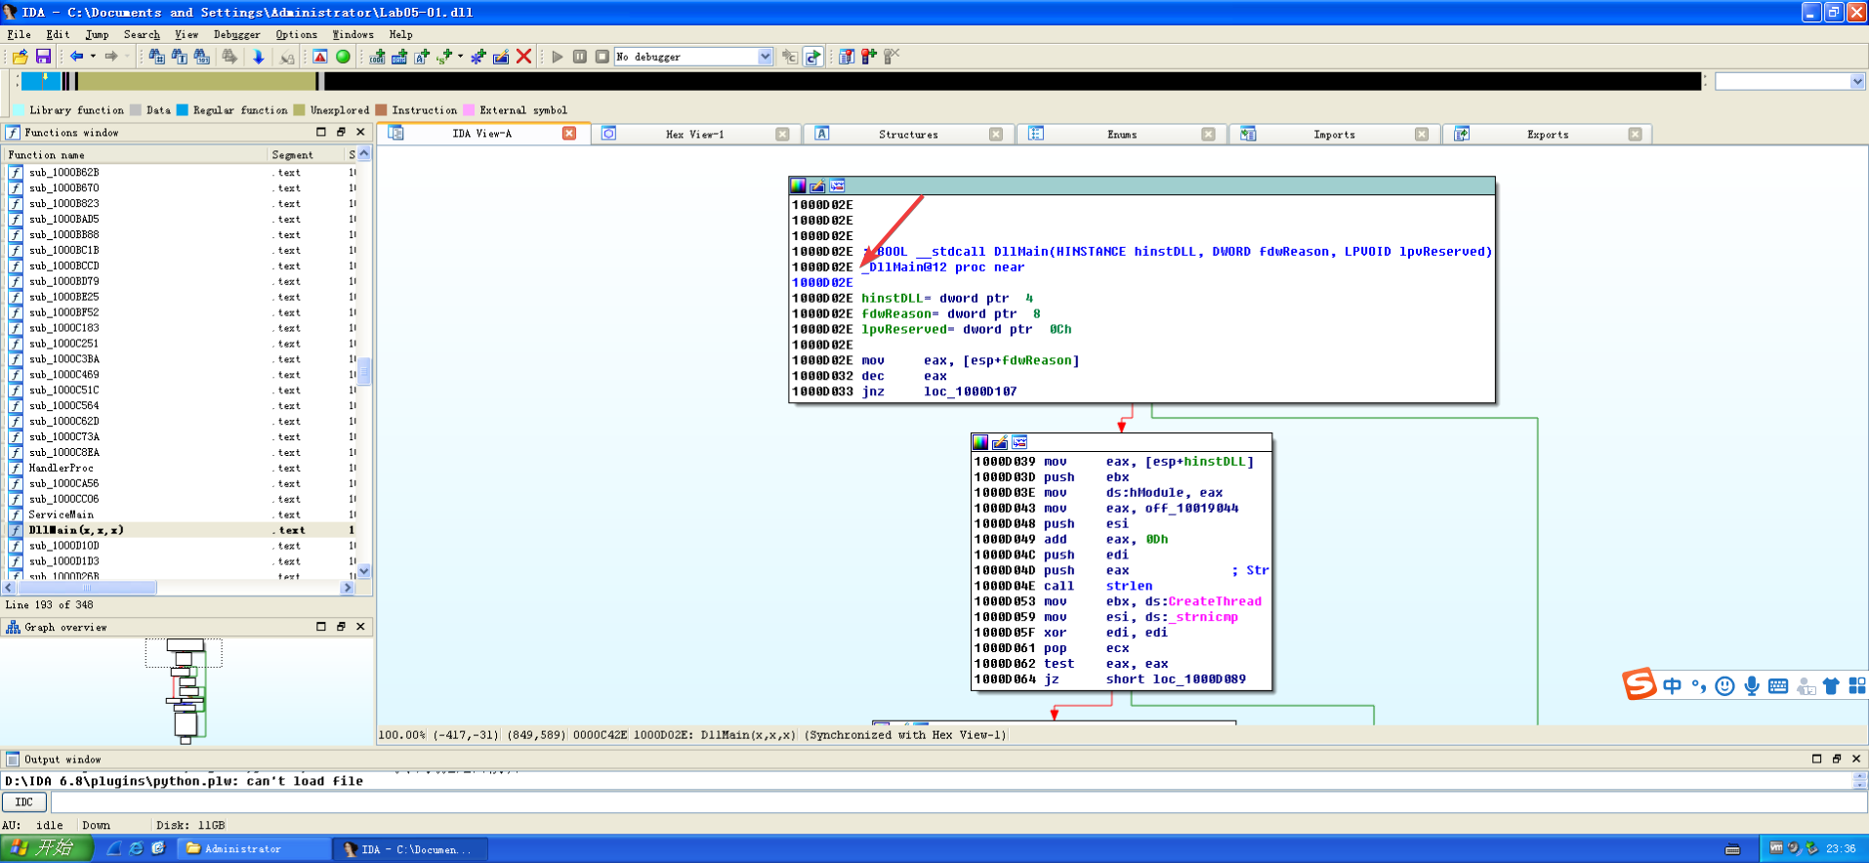Click the breakpoint list toolbar icon
Viewport: 1869px width, 863px height.
pos(847,57)
